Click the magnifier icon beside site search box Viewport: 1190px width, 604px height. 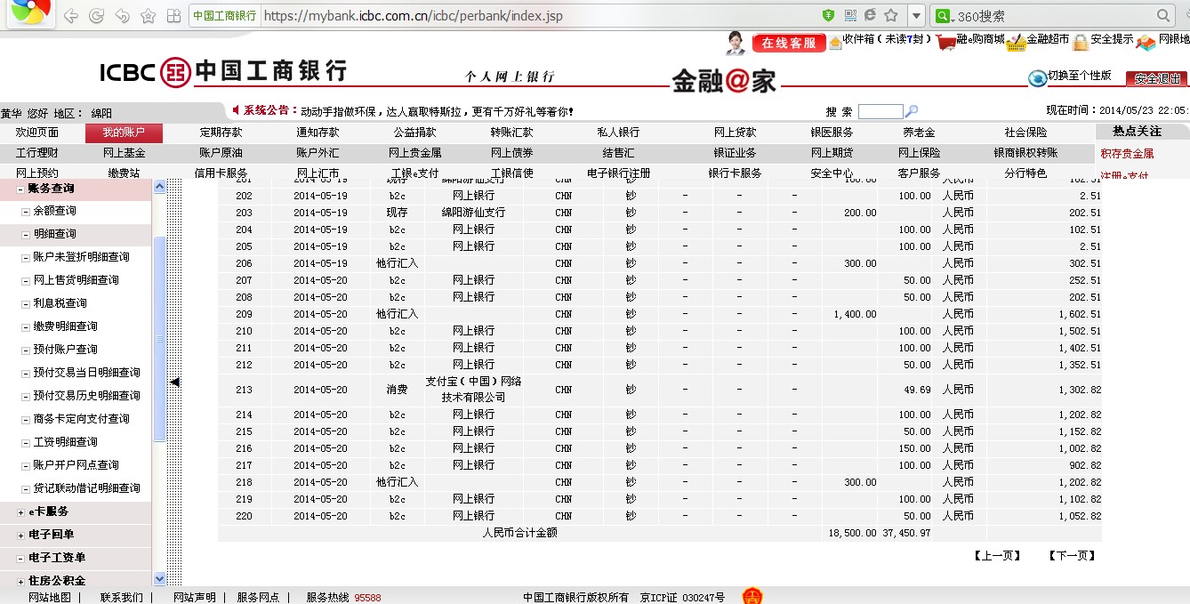[x=912, y=111]
